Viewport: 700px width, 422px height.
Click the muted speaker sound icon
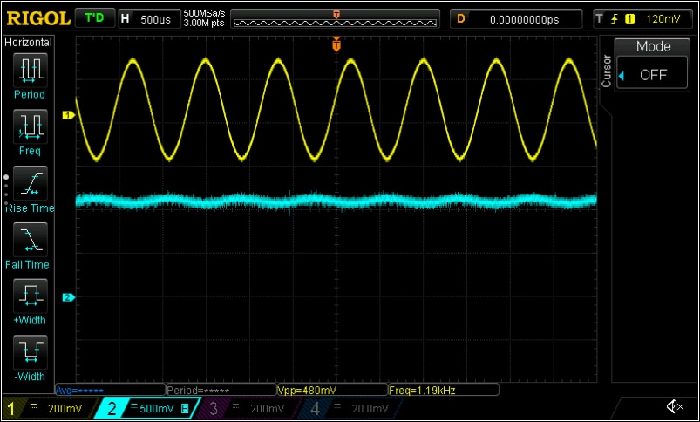point(674,407)
